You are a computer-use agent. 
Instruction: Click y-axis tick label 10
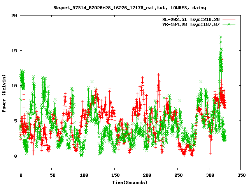coord(14,86)
